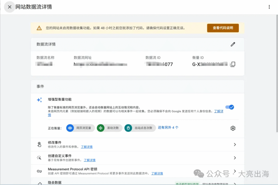Close the 网站数据流详情 panel
The height and width of the screenshot is (185, 278).
point(10,7)
